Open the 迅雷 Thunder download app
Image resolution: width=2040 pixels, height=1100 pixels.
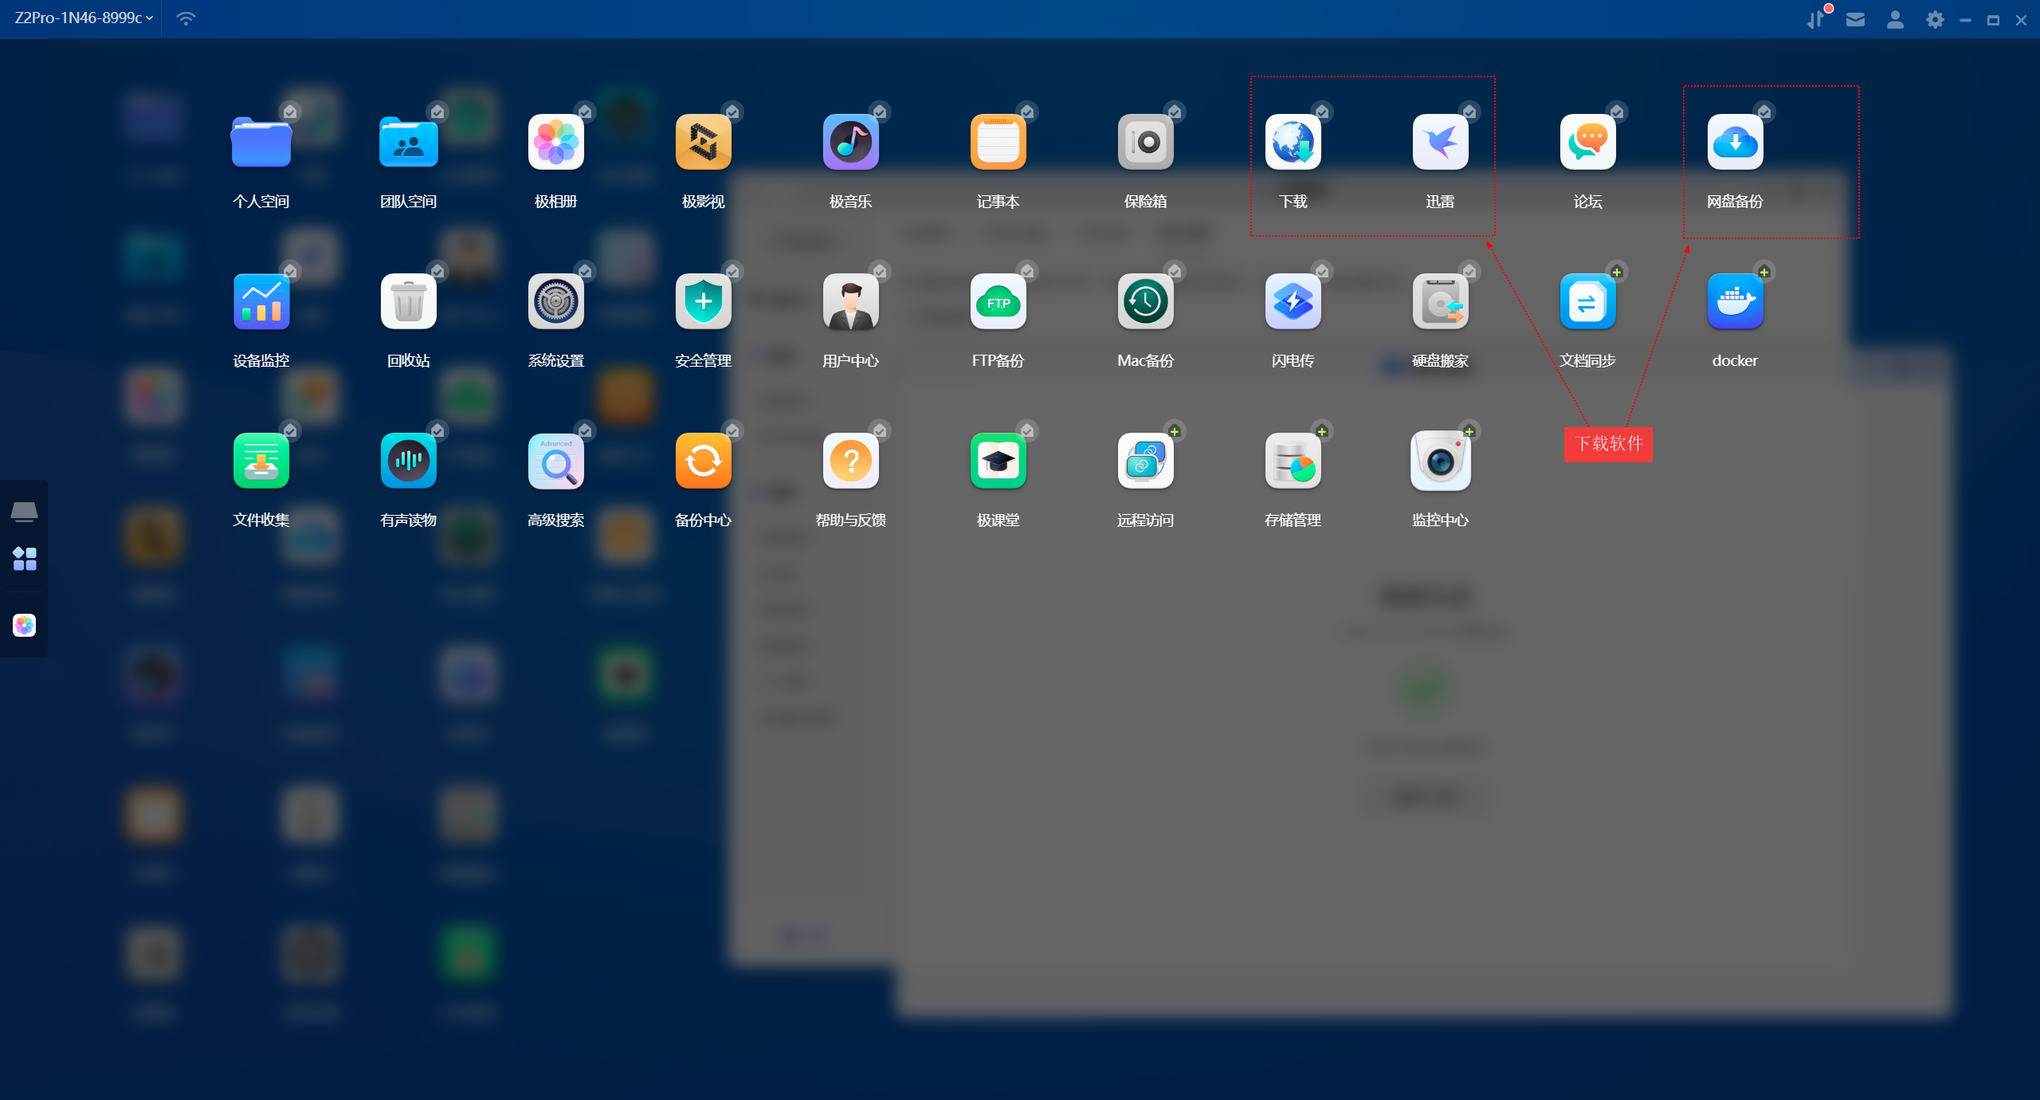tap(1440, 143)
